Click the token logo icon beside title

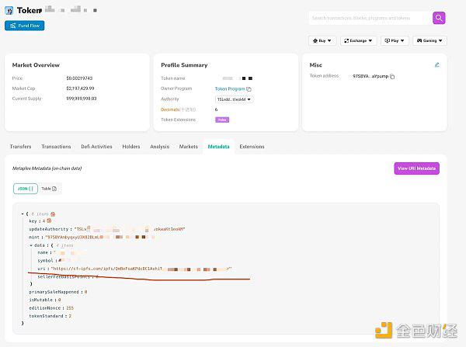[x=9, y=11]
